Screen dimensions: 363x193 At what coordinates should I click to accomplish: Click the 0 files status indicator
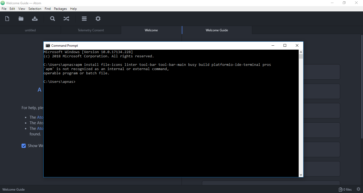(x=345, y=190)
